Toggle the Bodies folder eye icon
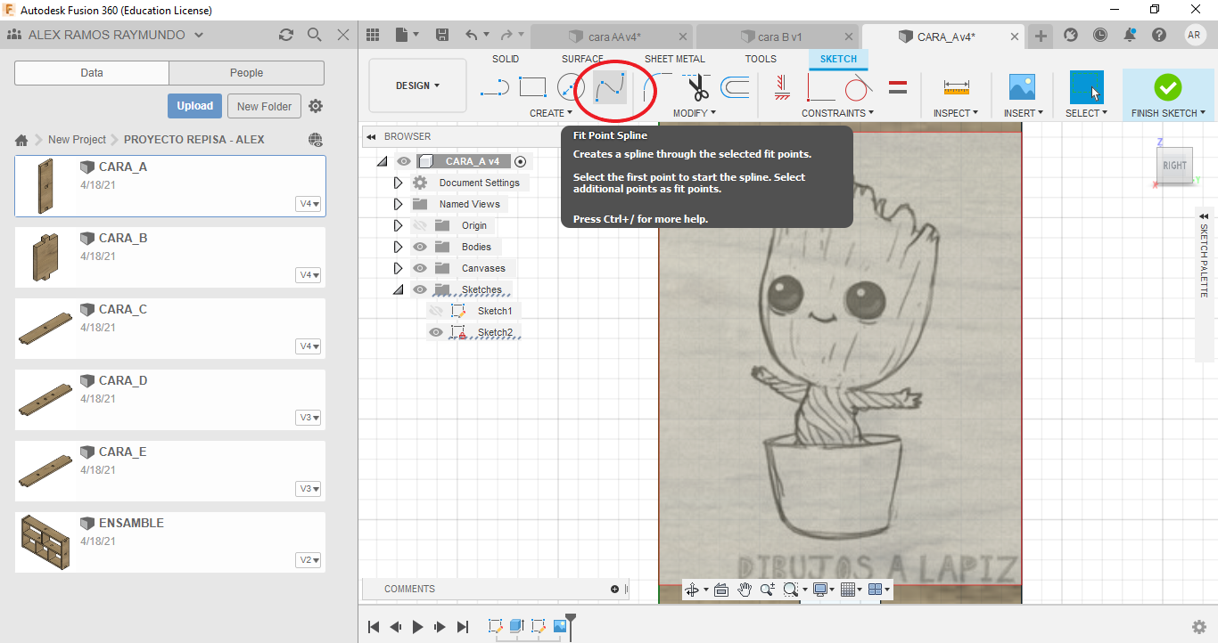The height and width of the screenshot is (643, 1218). [420, 247]
